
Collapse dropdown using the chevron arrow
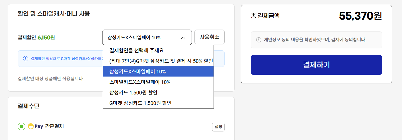(183, 37)
